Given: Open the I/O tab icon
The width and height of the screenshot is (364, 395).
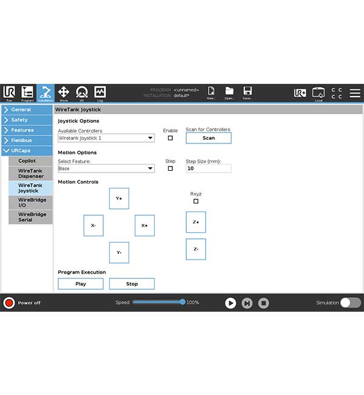Looking at the screenshot, I should tap(82, 93).
